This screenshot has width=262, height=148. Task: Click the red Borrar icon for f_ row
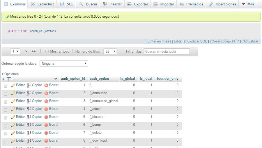46,85
